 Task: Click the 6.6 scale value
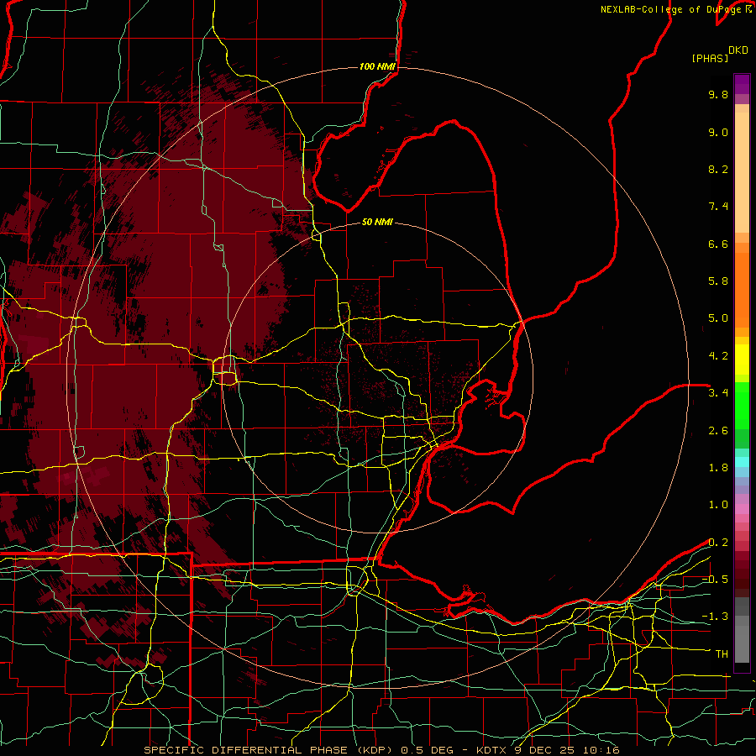pyautogui.click(x=718, y=244)
